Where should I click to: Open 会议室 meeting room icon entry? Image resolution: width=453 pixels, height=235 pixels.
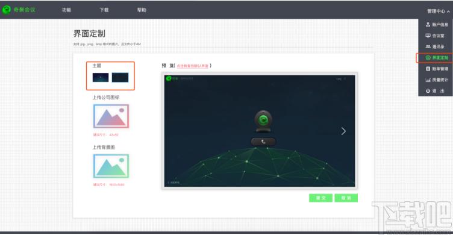click(x=428, y=36)
